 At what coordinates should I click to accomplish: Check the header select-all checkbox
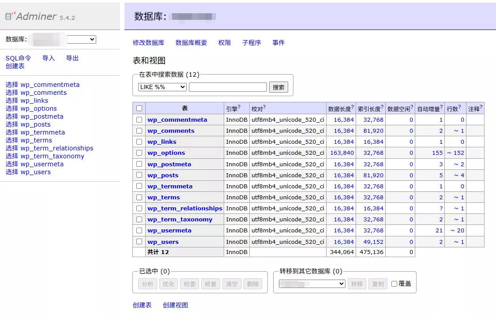pyautogui.click(x=139, y=108)
